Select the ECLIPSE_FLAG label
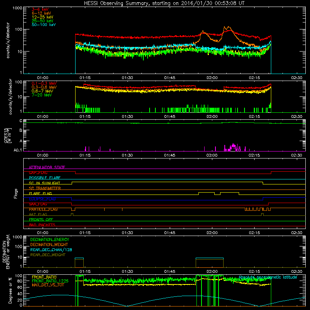 click(42, 199)
